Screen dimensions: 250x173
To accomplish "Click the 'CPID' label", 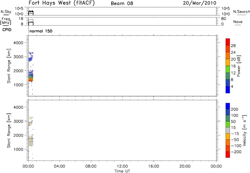I will coord(7,30).
